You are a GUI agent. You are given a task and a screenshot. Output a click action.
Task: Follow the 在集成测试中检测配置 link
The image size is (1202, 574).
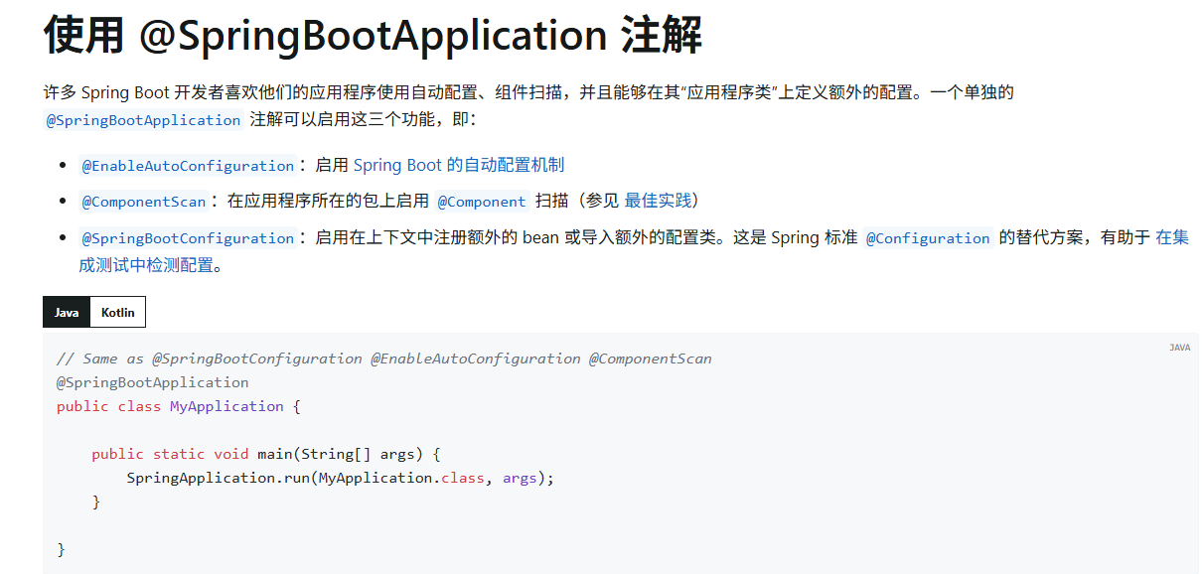point(1172,237)
